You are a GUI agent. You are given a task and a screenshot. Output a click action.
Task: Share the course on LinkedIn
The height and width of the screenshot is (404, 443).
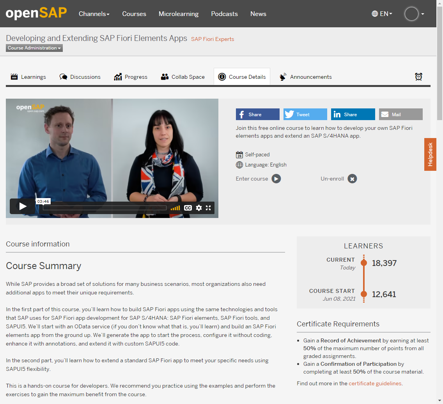(353, 114)
